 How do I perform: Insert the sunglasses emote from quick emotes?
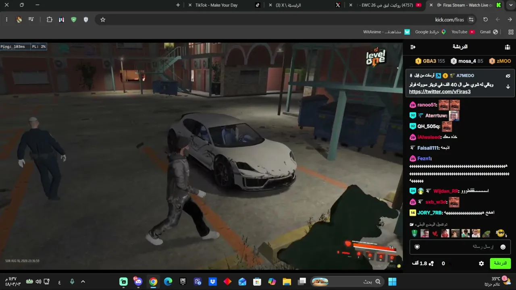(x=501, y=233)
